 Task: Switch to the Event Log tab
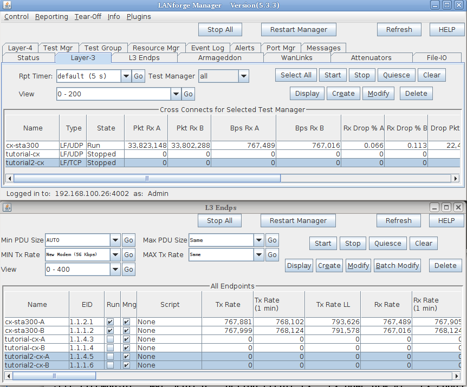point(207,48)
